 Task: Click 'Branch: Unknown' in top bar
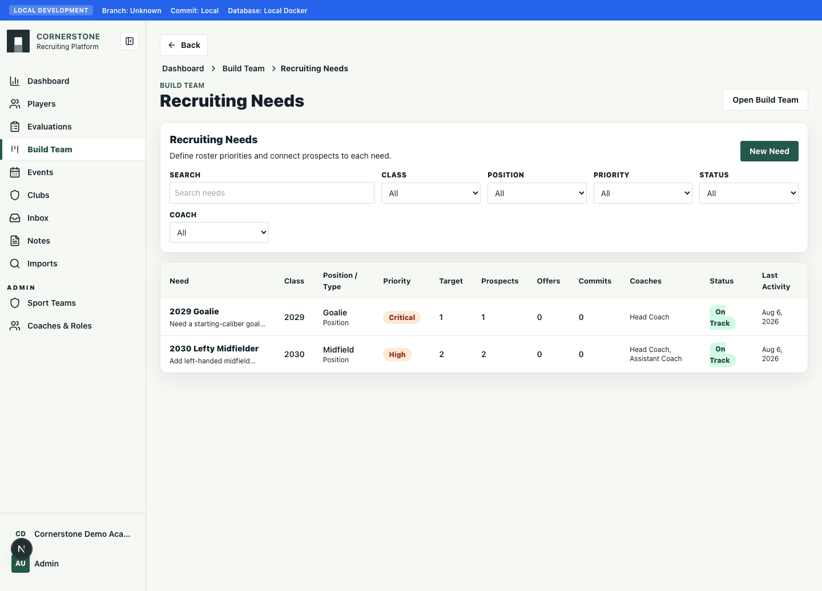click(x=132, y=10)
